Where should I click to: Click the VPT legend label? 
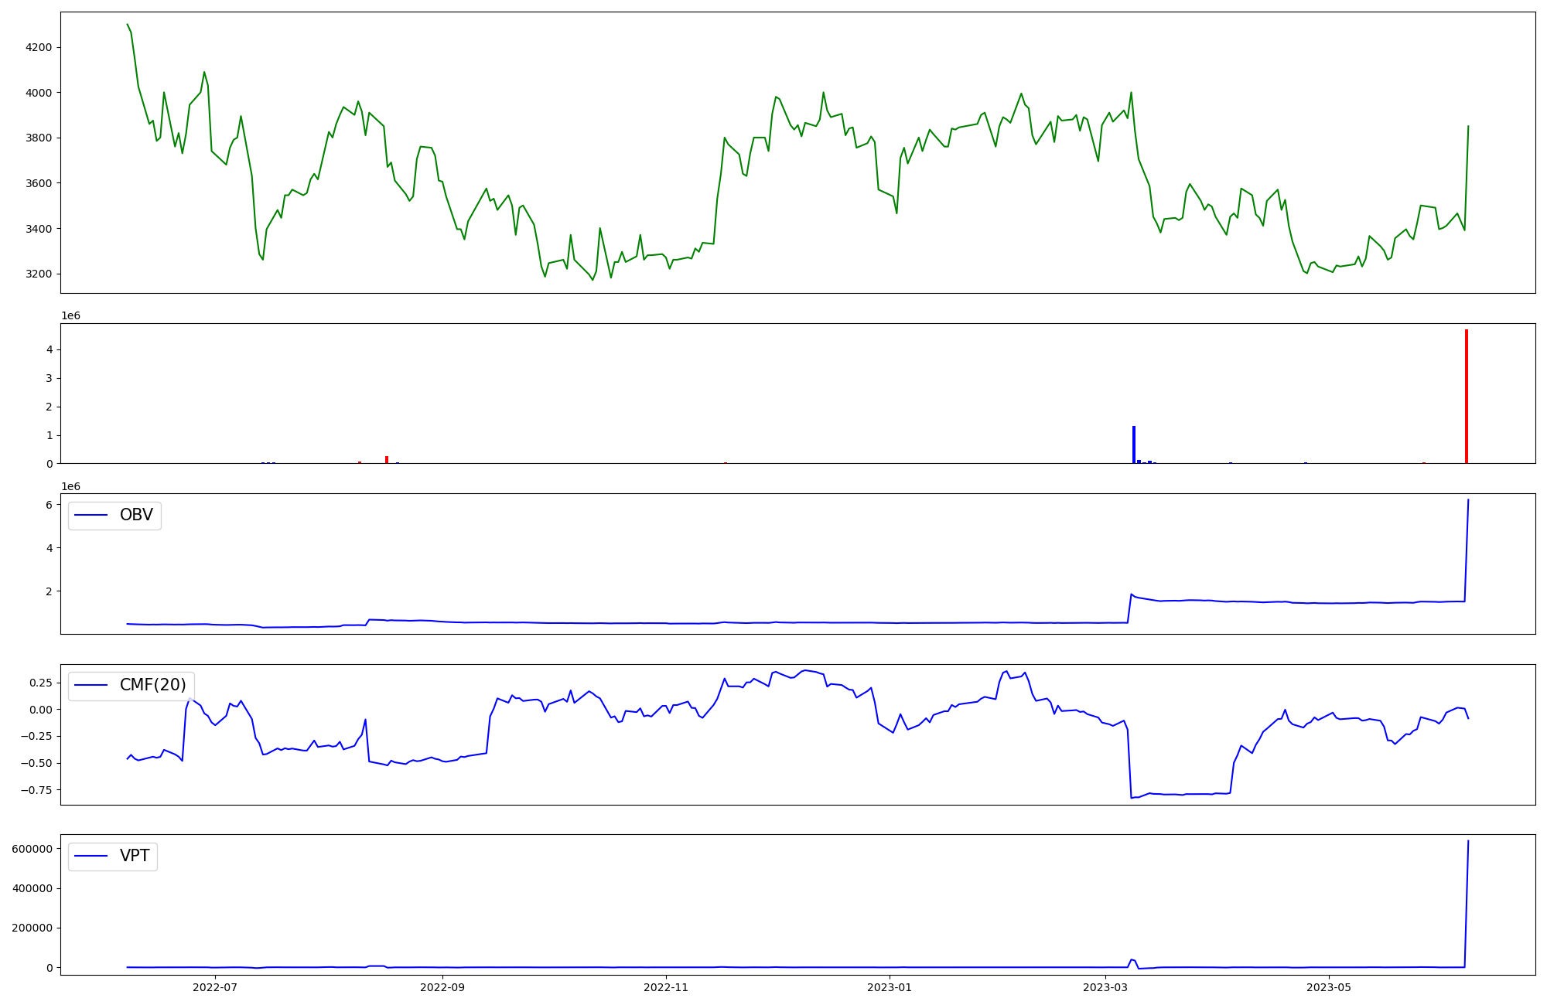(x=135, y=856)
